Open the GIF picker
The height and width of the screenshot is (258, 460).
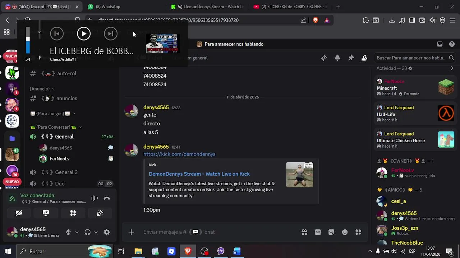[x=318, y=232]
